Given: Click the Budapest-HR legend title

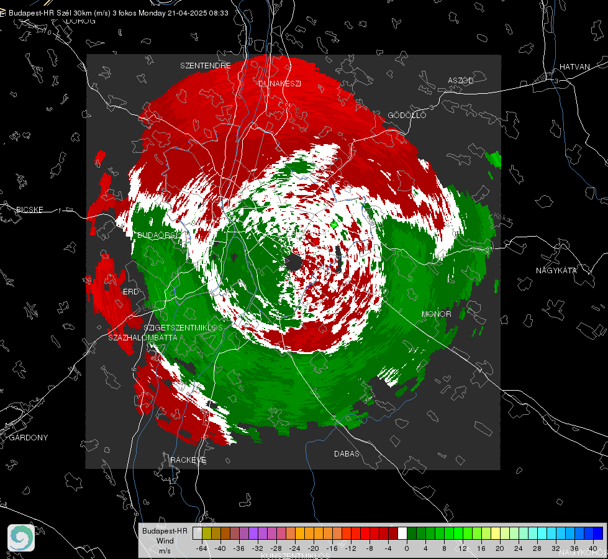Looking at the screenshot, I should click(165, 531).
